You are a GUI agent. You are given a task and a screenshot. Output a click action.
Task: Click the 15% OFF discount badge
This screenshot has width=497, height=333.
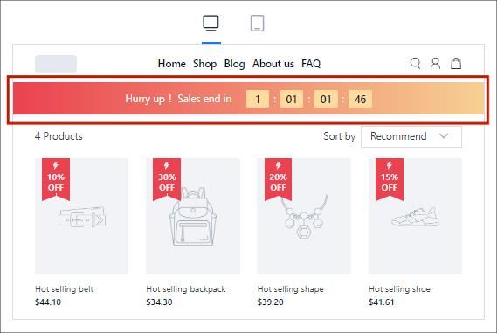pos(390,179)
